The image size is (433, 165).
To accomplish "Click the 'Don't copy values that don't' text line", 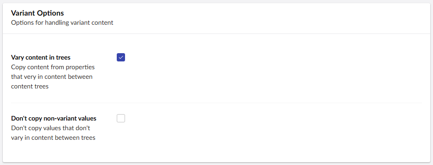I will (51, 128).
